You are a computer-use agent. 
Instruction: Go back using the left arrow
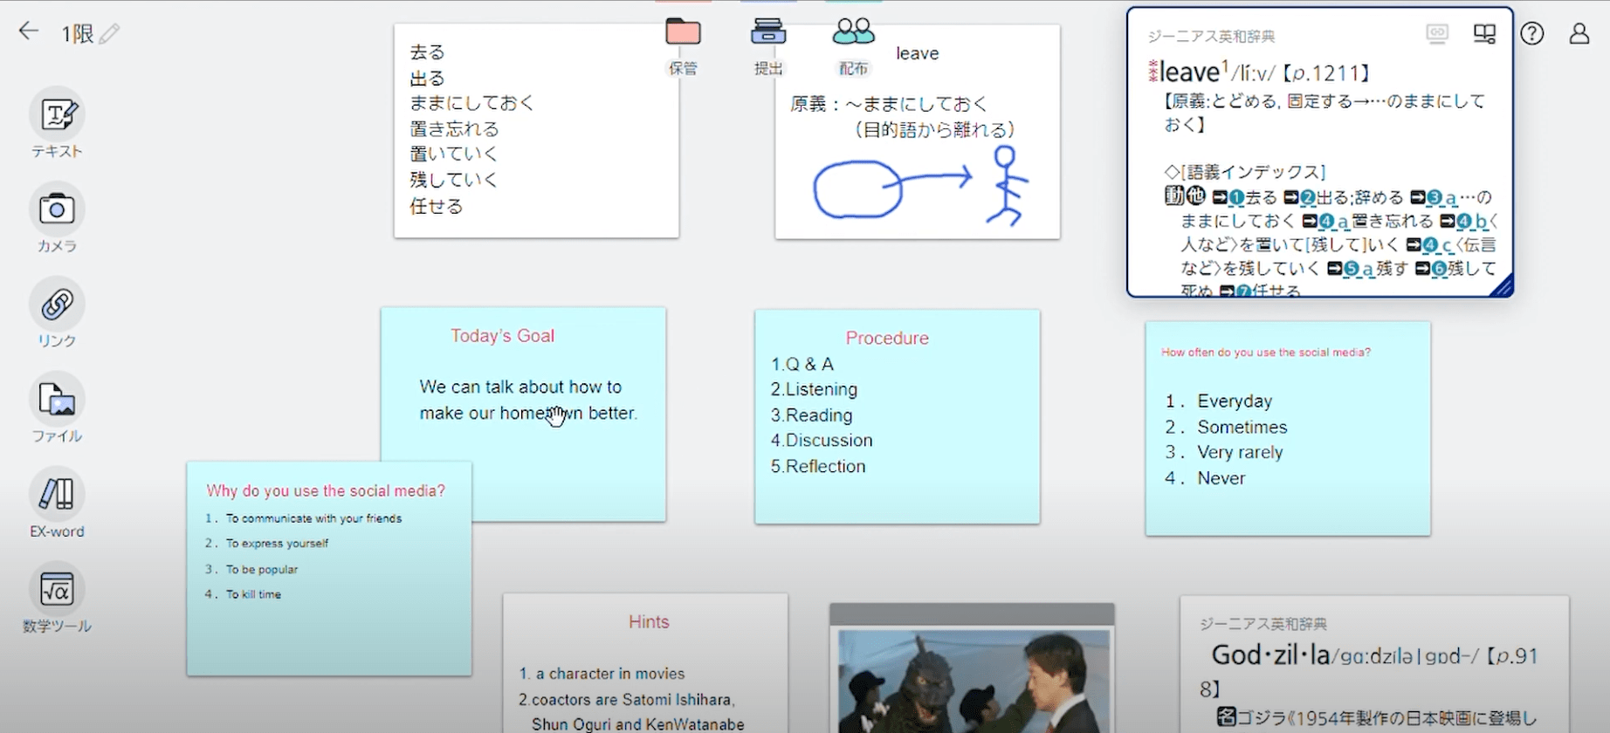pos(29,32)
